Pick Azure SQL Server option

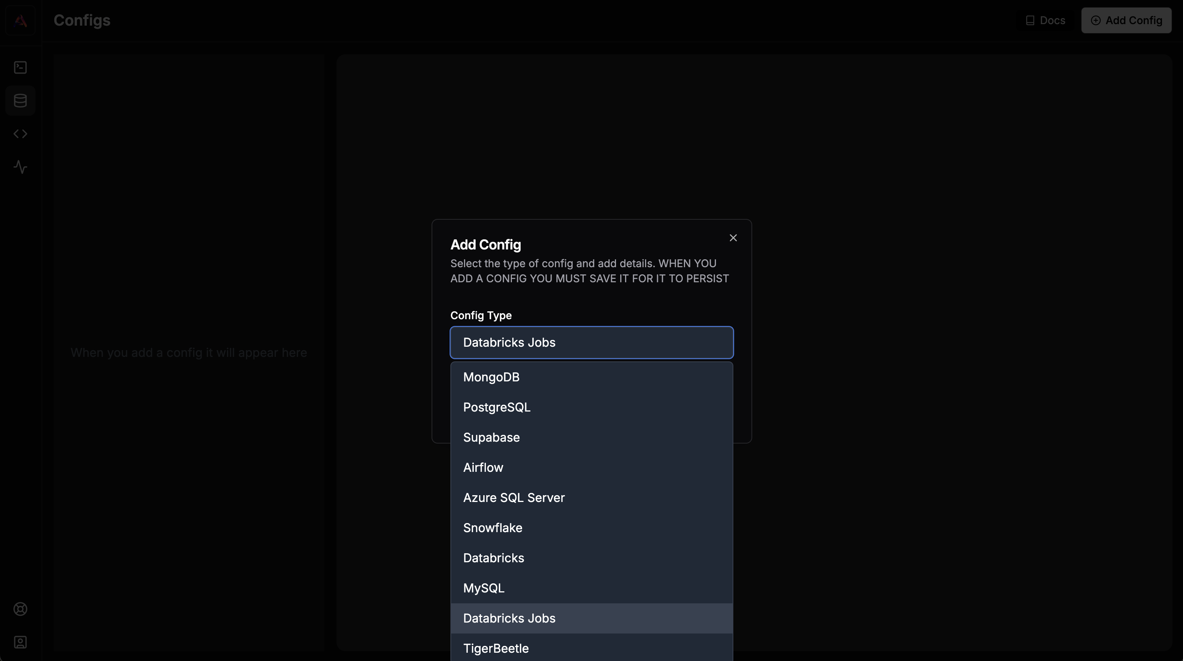(591, 498)
